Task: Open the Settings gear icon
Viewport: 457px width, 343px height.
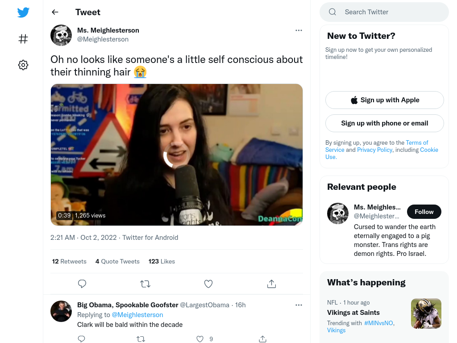Action: (23, 65)
